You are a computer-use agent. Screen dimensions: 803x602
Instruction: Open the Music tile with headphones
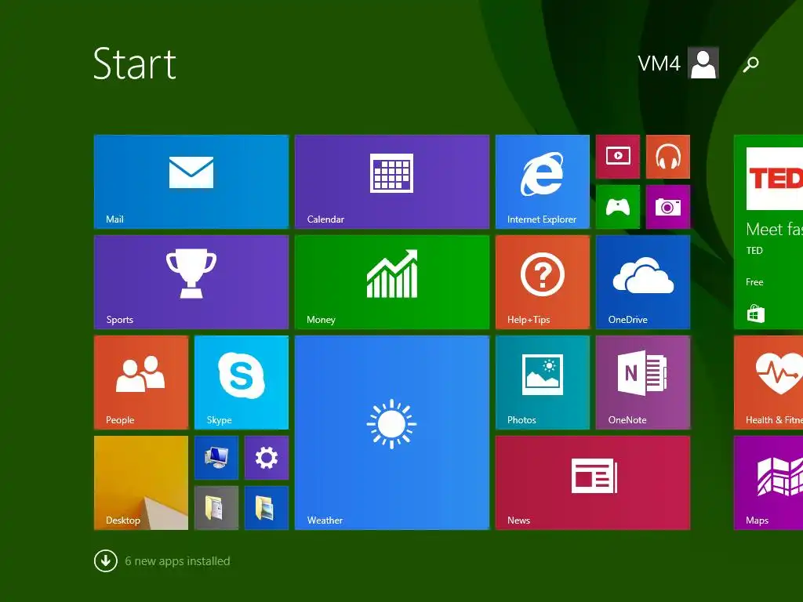(x=668, y=157)
